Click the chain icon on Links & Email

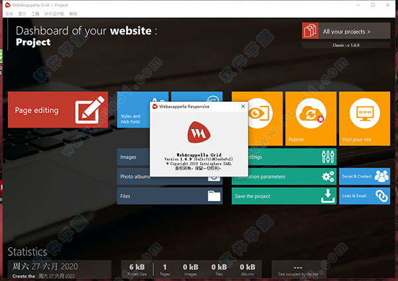pyautogui.click(x=381, y=196)
